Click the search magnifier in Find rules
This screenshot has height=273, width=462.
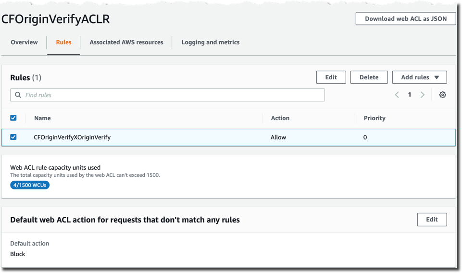click(18, 95)
